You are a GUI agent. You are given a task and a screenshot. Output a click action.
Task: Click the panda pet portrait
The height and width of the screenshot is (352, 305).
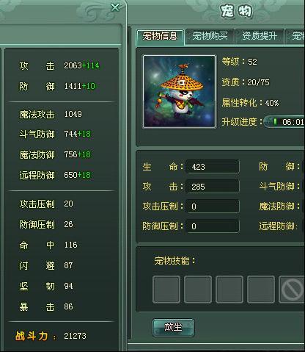point(180,91)
